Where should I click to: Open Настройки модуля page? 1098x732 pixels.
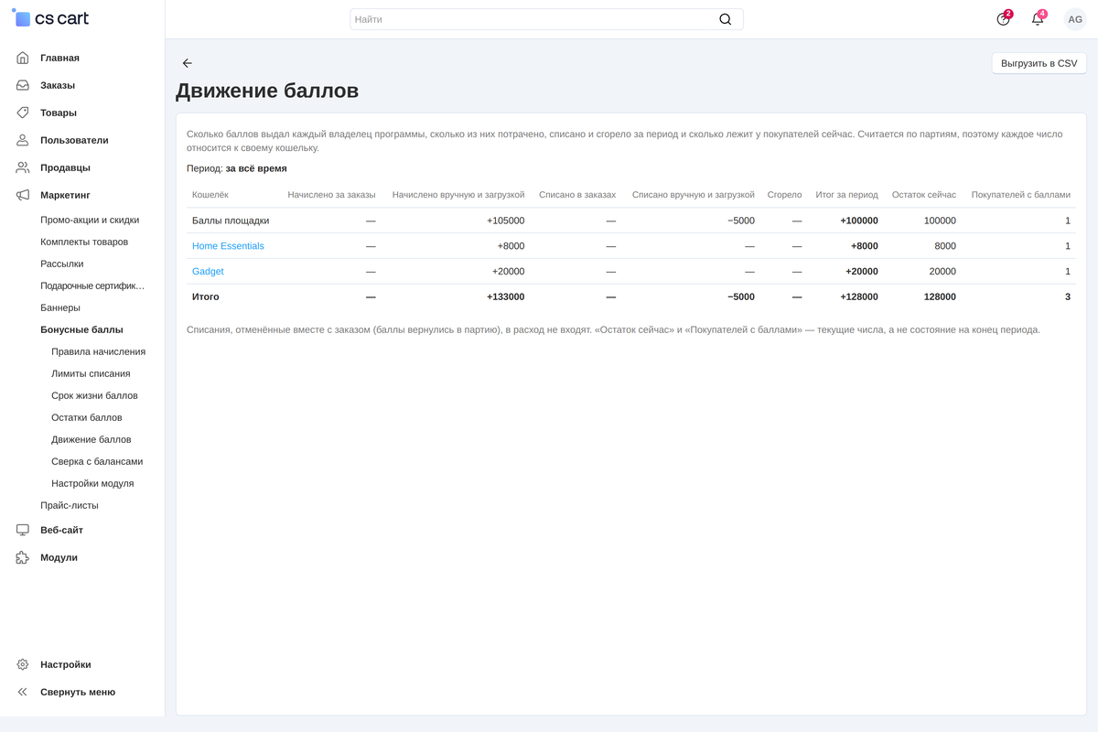pyautogui.click(x=92, y=484)
